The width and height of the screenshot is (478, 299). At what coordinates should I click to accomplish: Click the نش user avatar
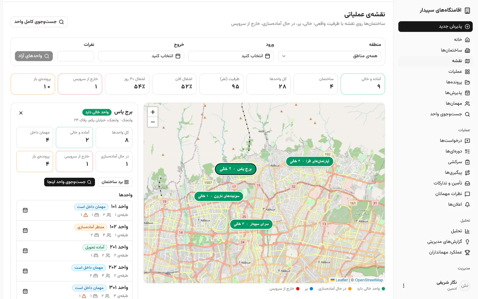click(465, 286)
